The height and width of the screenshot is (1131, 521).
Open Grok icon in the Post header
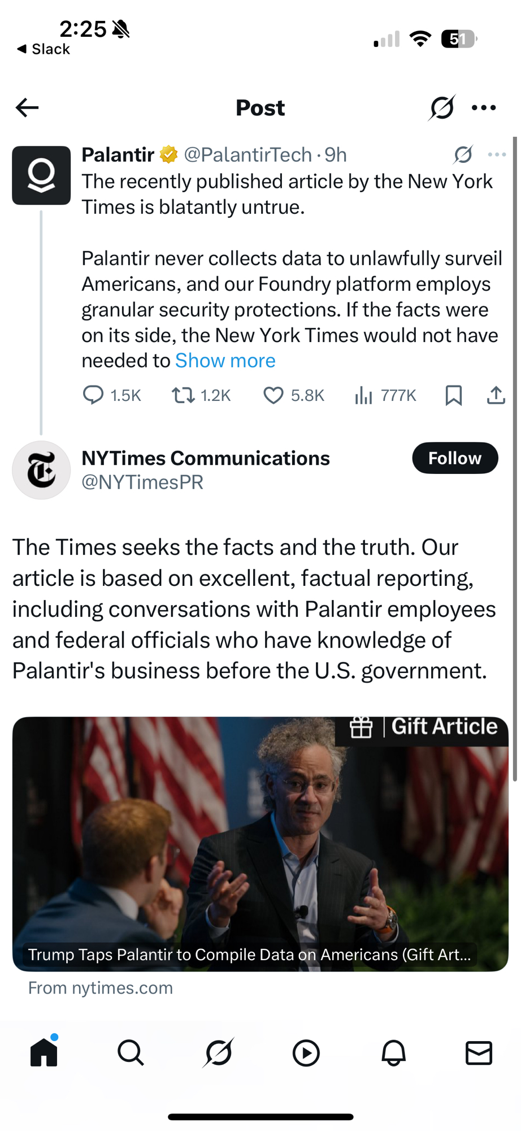point(442,107)
